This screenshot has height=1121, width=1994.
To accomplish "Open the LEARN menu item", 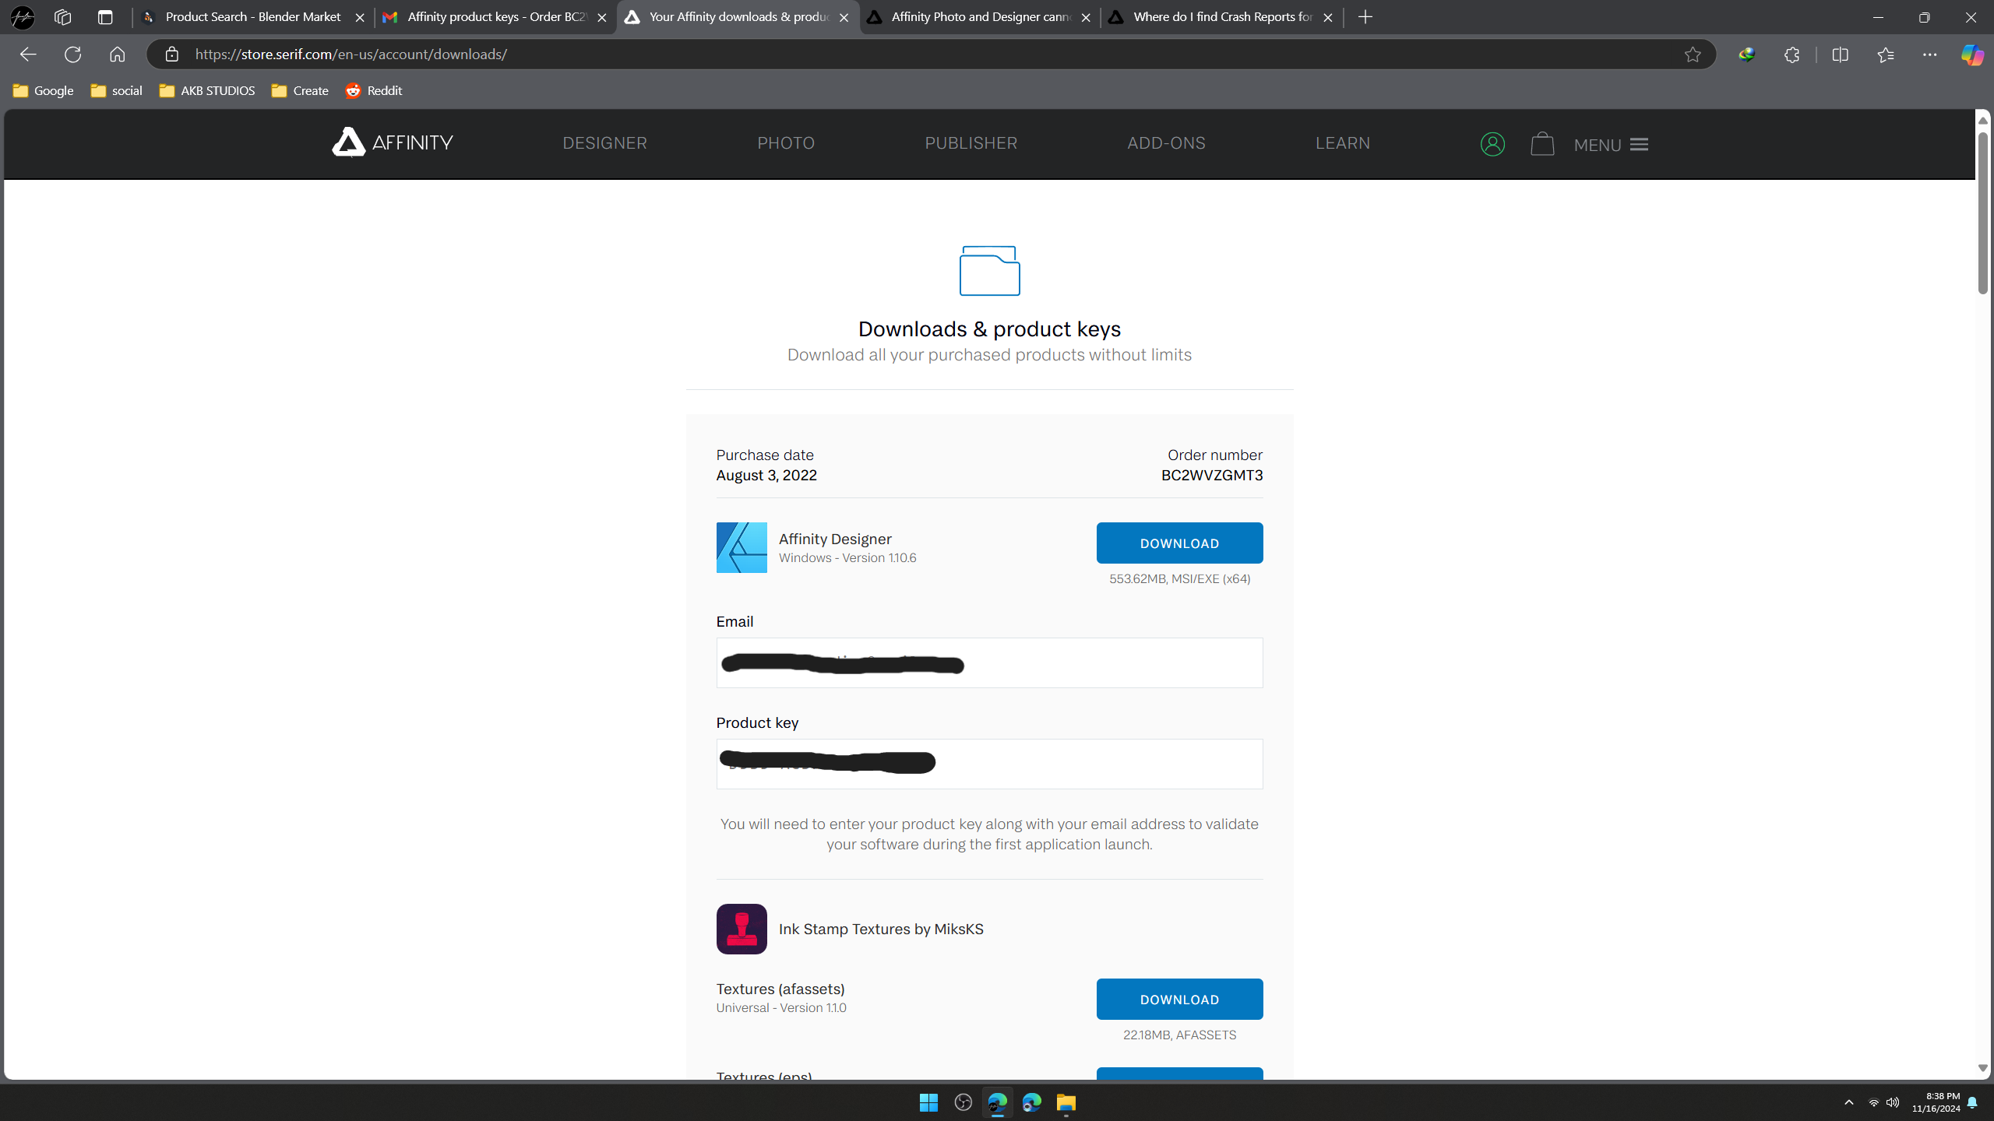I will pos(1343,143).
